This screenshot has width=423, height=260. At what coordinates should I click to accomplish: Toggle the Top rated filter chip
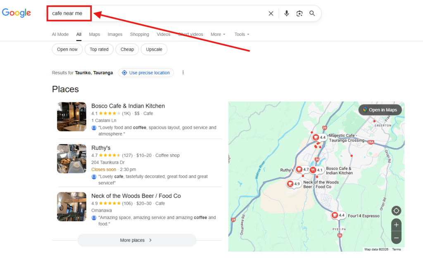click(99, 49)
